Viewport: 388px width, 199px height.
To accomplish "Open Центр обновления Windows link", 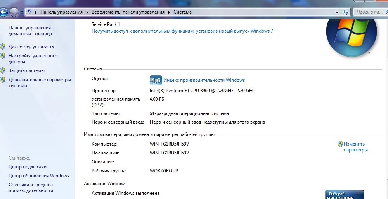I will (39, 176).
